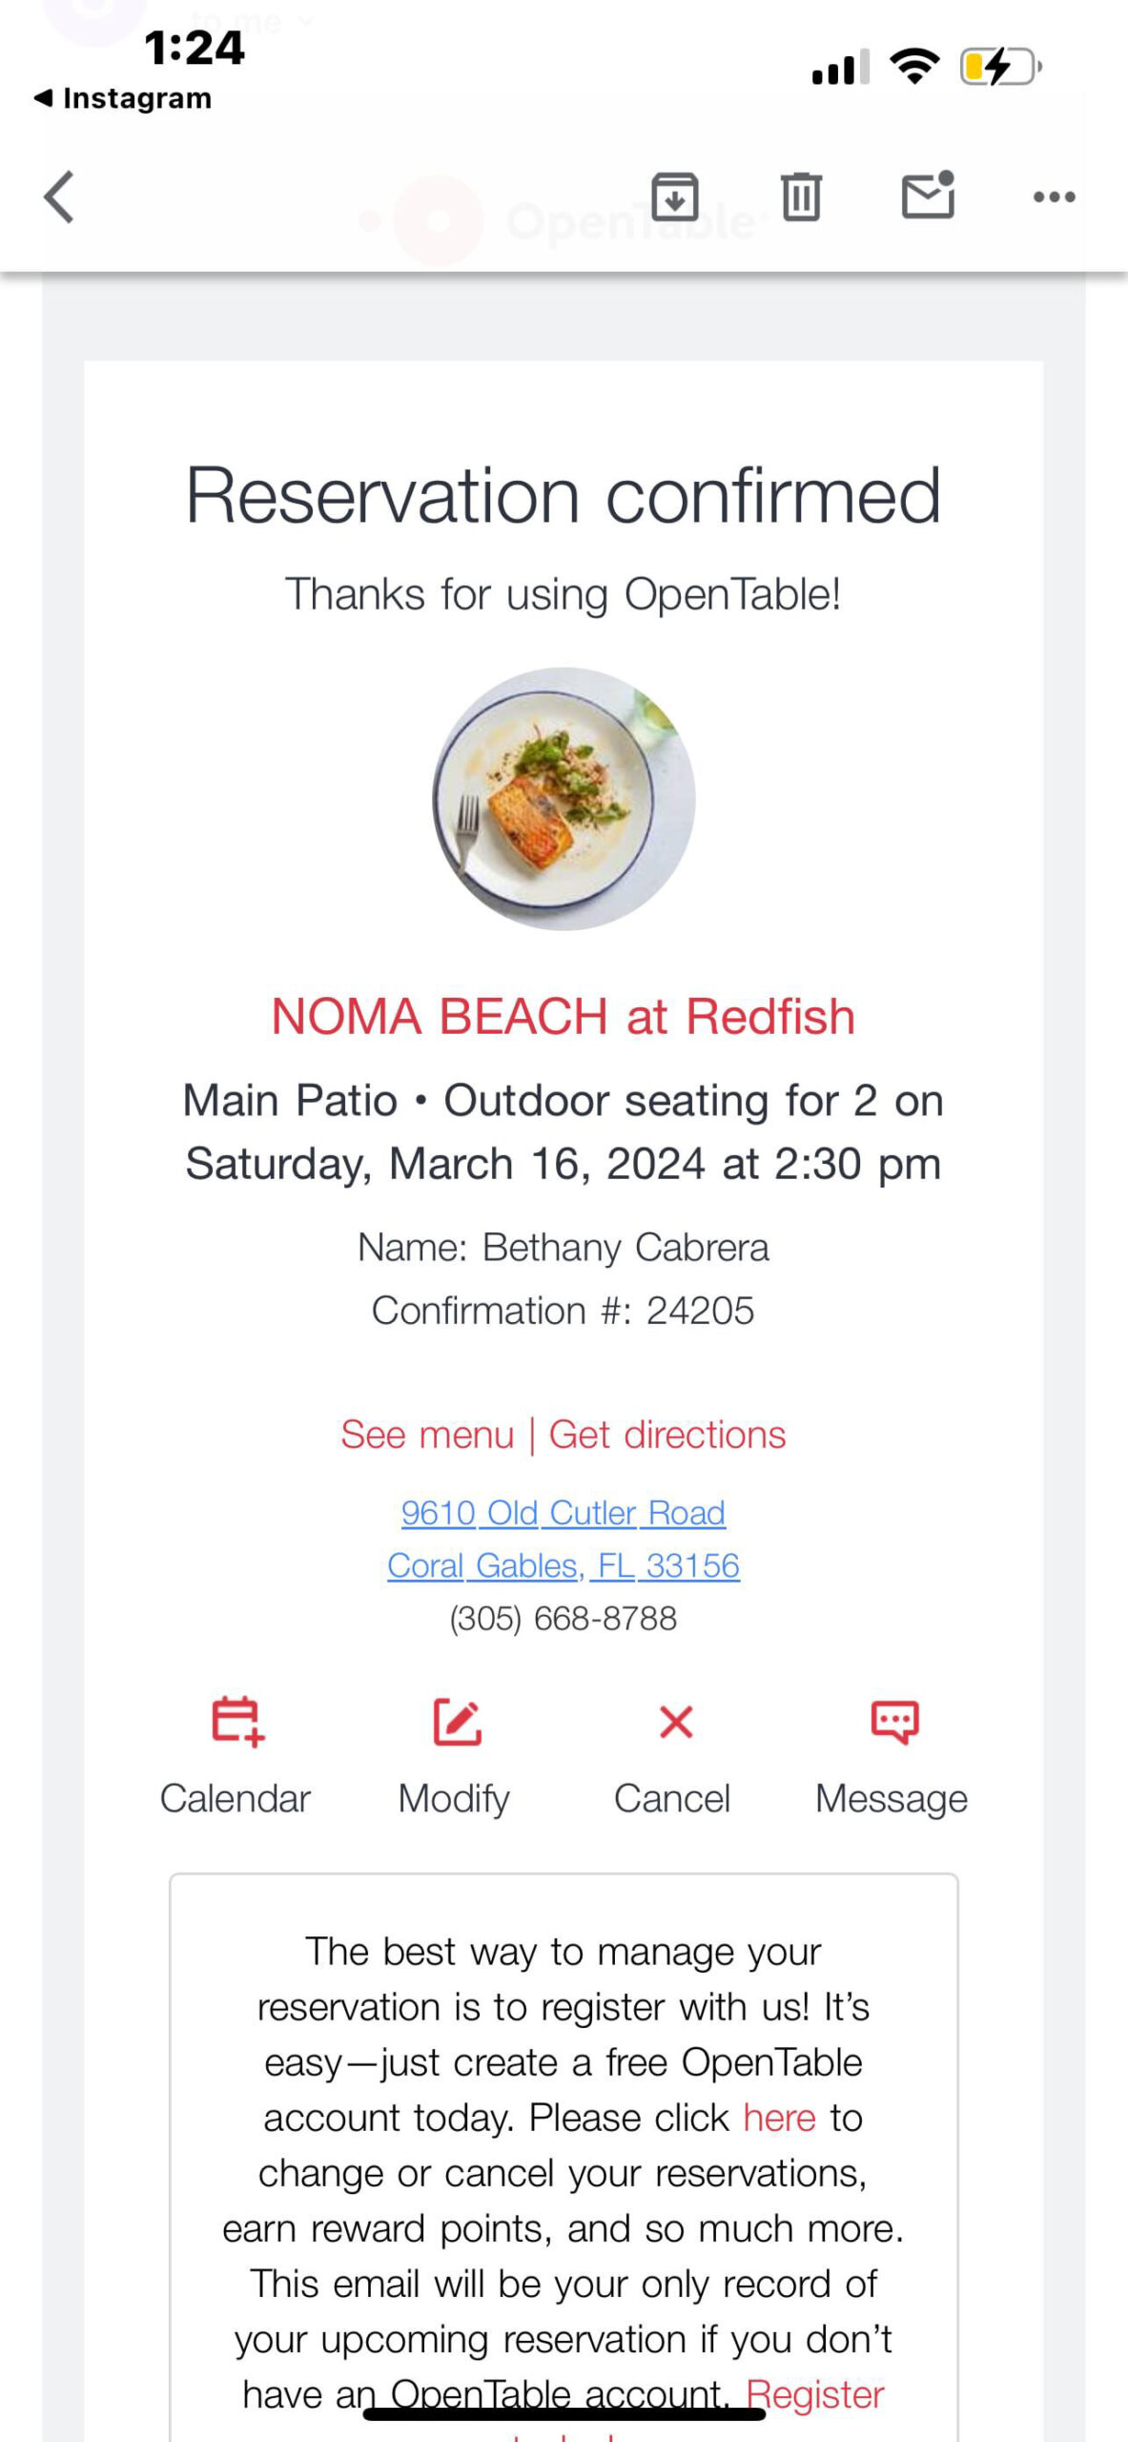Tap the restaurant phone number
The width and height of the screenshot is (1128, 2442).
click(x=564, y=1619)
